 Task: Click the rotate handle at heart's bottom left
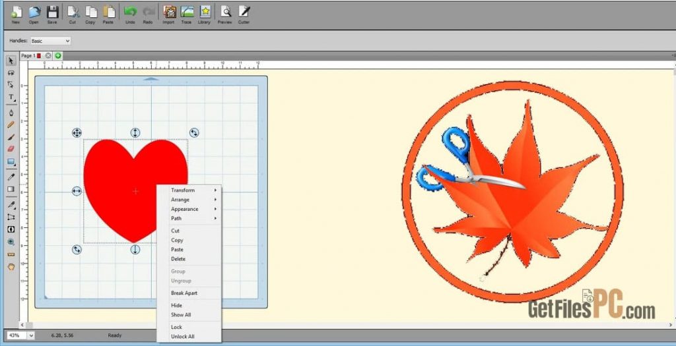[77, 249]
